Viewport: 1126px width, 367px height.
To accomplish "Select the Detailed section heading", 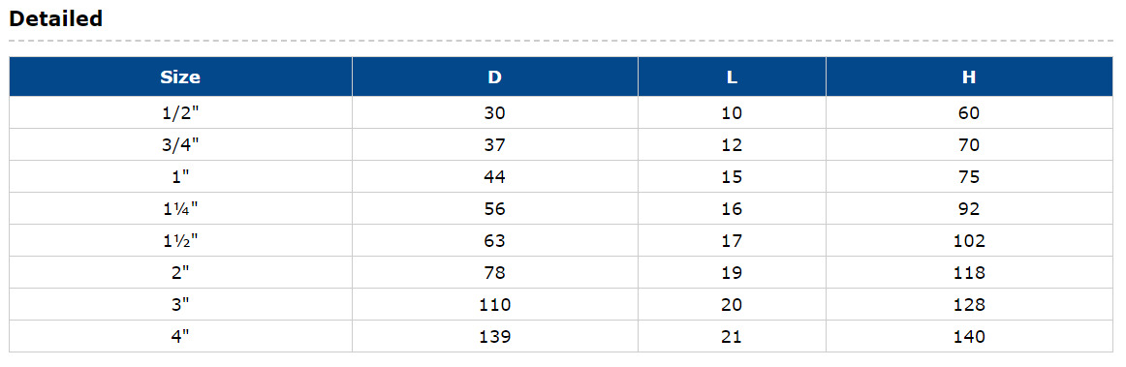I will pos(56,18).
